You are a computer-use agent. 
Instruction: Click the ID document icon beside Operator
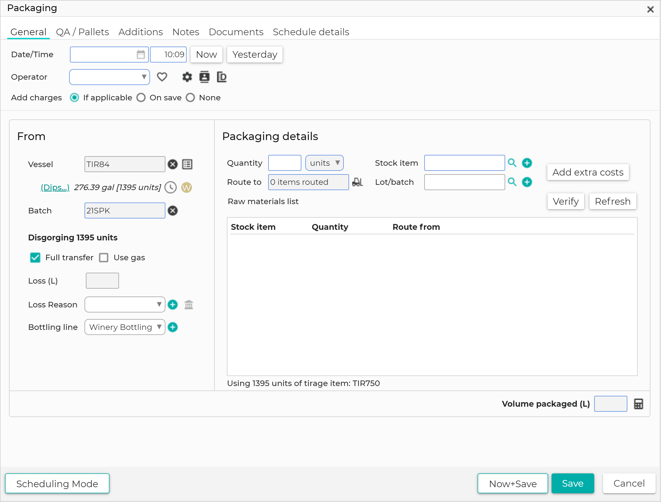pos(222,77)
